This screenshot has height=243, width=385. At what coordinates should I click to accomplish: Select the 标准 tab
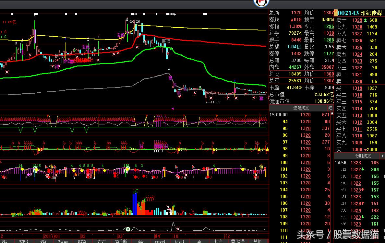click(x=218, y=241)
